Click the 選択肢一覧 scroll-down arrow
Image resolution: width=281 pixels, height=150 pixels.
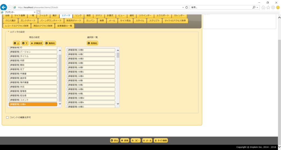(118, 104)
